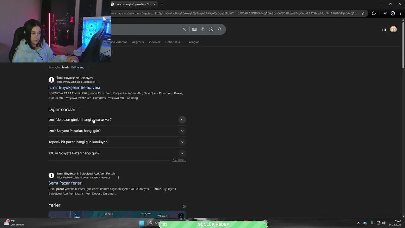Click the GÜNLÜK HEDEF progress bar
The height and width of the screenshot is (228, 405).
pos(213,224)
